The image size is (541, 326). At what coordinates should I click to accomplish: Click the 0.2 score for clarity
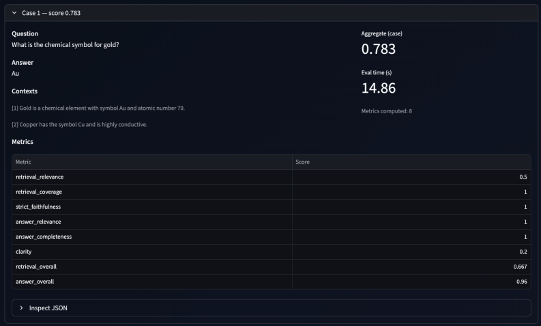523,252
